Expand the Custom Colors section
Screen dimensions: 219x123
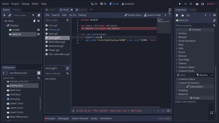pyautogui.click(x=187, y=79)
